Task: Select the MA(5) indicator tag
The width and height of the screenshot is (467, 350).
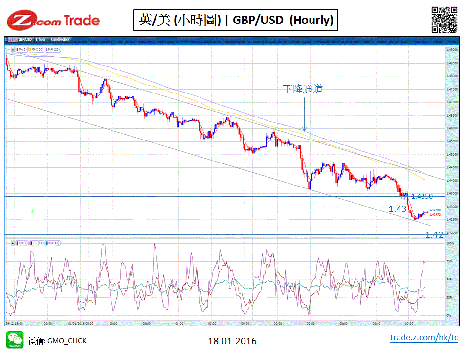Action: coord(22,50)
